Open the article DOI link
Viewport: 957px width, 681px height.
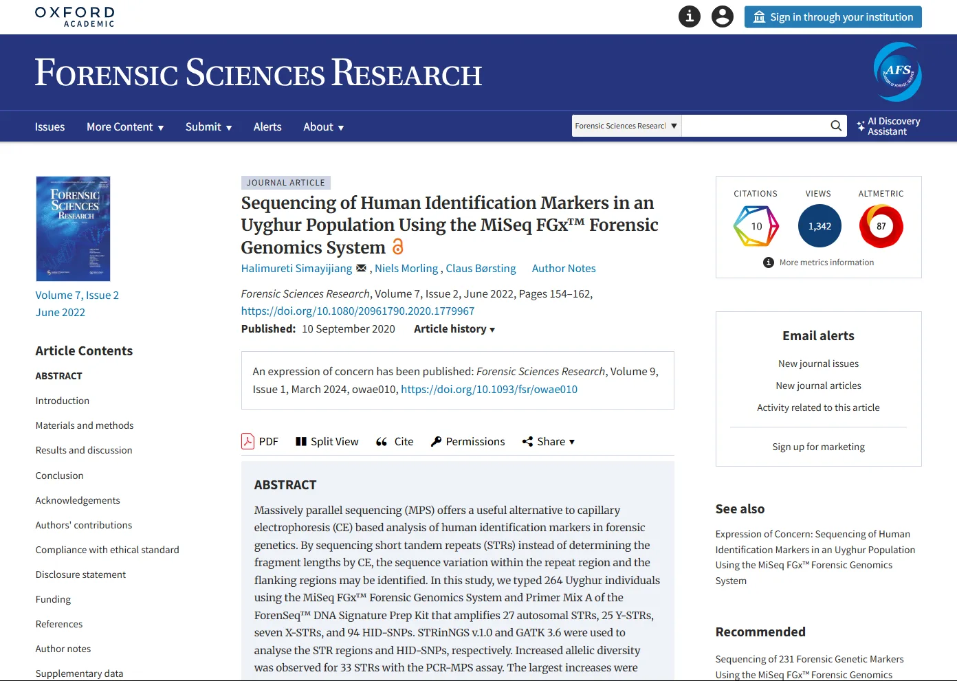click(357, 311)
